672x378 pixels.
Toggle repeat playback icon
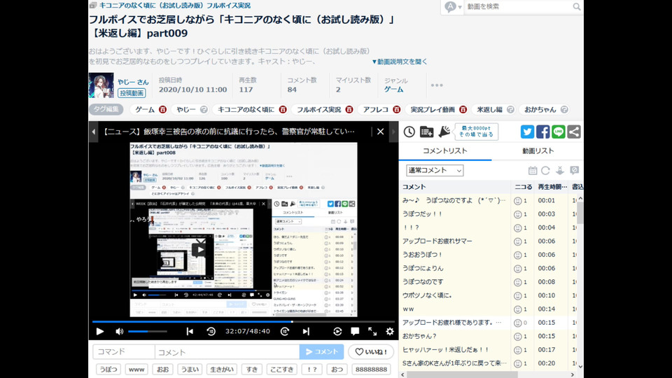coord(337,331)
